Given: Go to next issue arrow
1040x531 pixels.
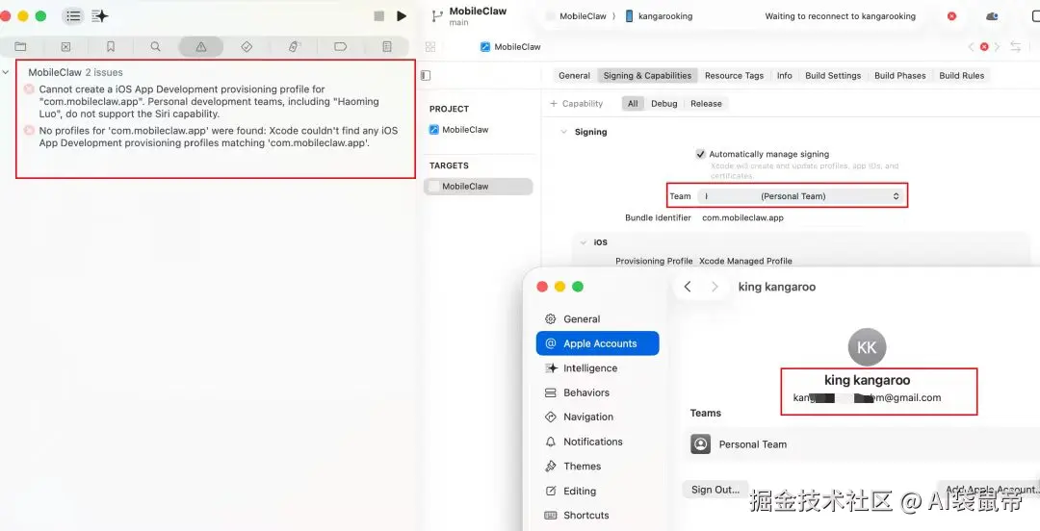Looking at the screenshot, I should pos(997,46).
